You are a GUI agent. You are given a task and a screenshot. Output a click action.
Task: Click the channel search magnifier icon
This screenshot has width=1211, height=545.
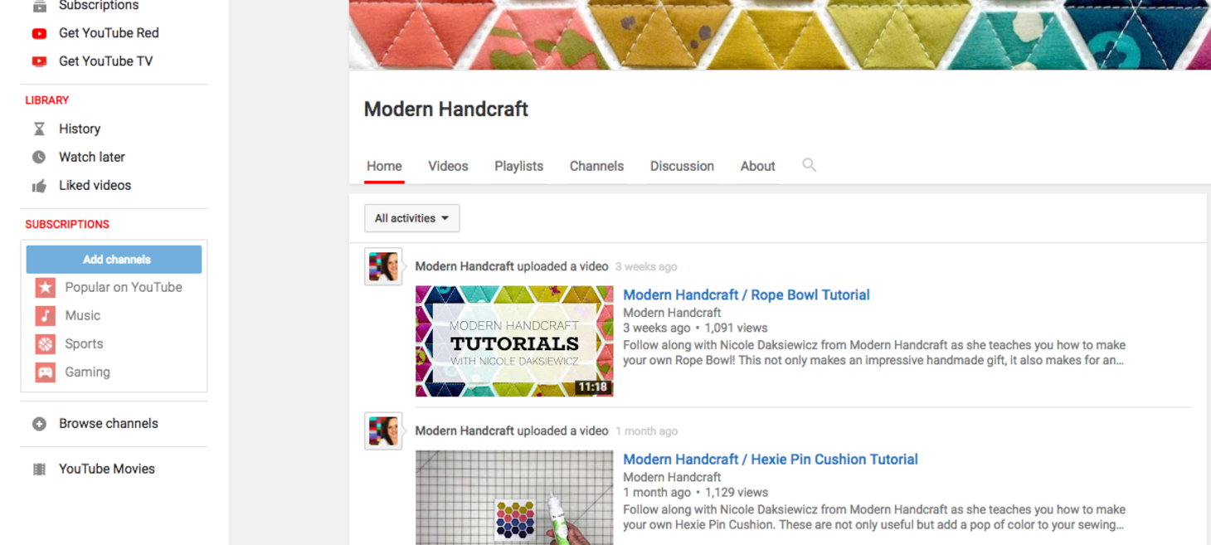(810, 165)
